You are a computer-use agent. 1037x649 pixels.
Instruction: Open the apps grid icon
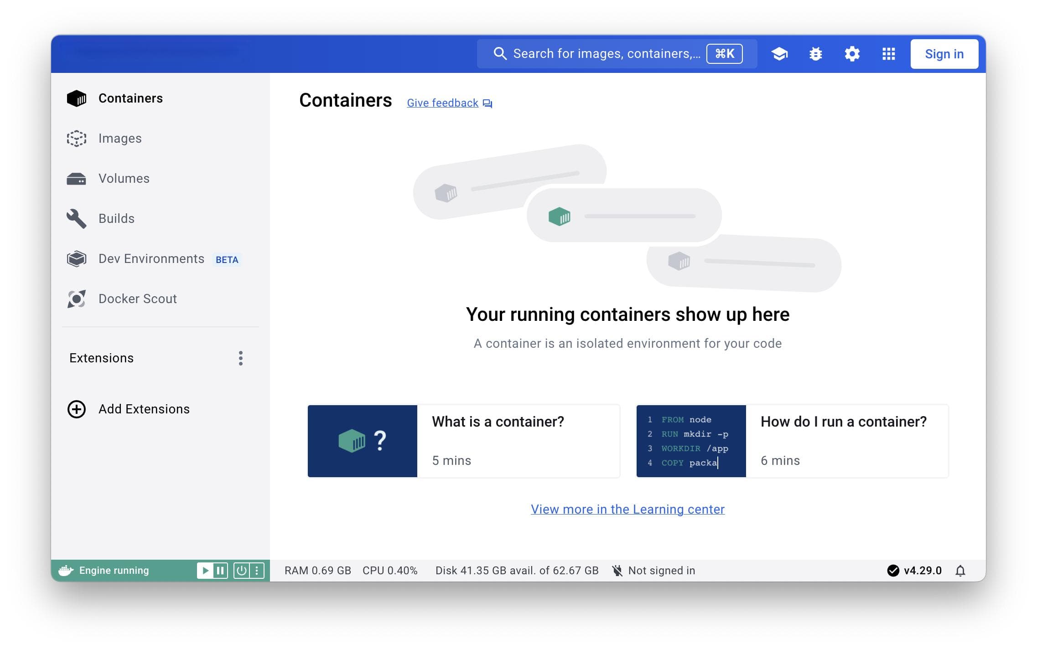888,54
